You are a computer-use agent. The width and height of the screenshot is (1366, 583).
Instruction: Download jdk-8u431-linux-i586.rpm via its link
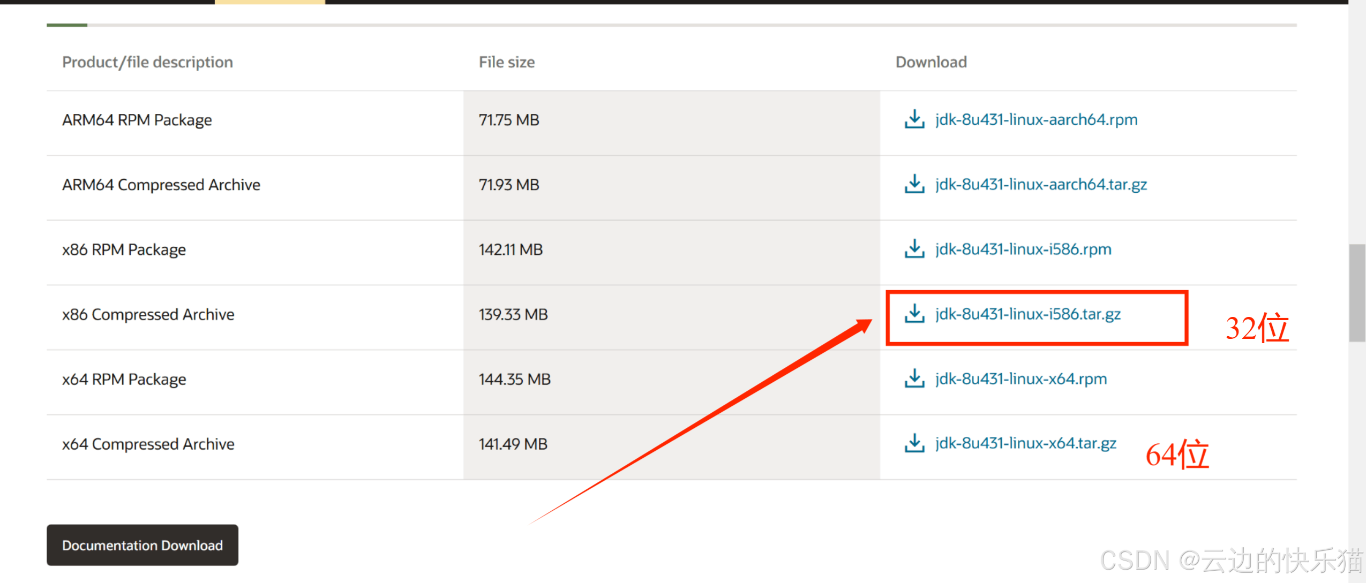coord(1023,249)
